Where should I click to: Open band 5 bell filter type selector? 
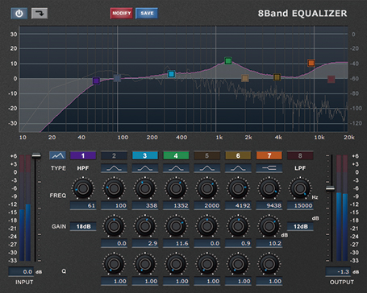pos(207,168)
